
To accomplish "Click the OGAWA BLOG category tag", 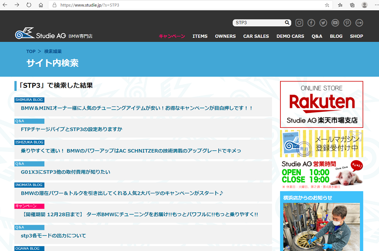I will click(29, 248).
